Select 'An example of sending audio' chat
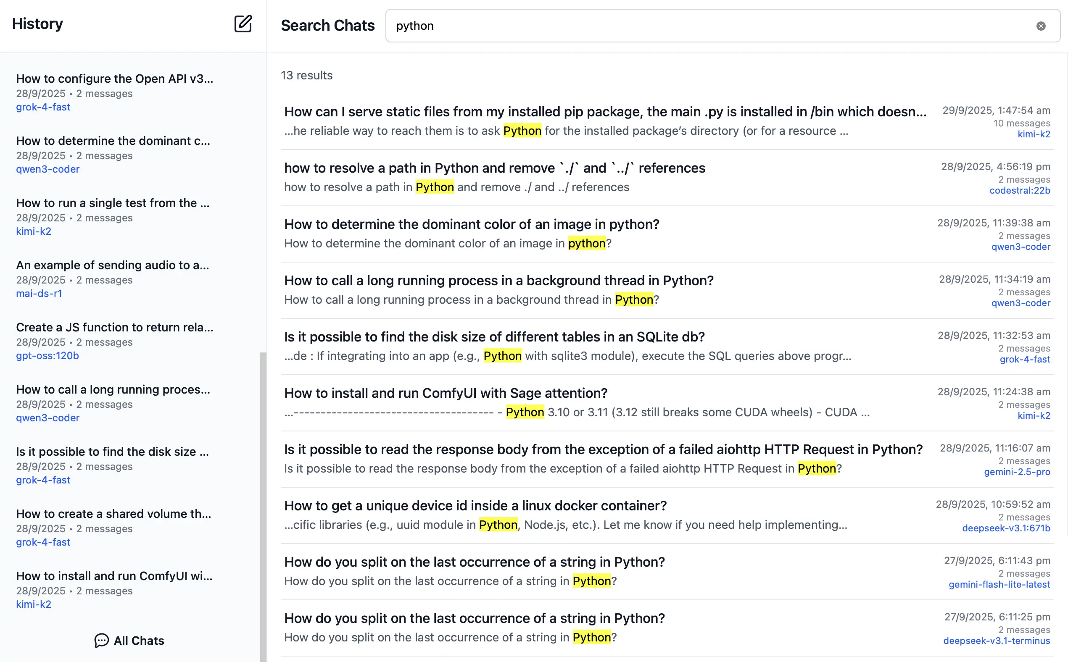This screenshot has width=1068, height=662. [113, 265]
